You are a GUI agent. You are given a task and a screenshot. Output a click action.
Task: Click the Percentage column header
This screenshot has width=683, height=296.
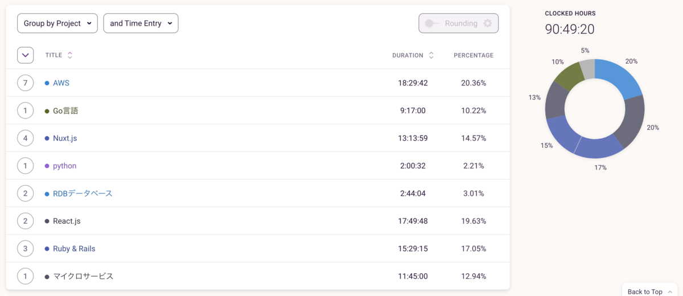pos(473,55)
